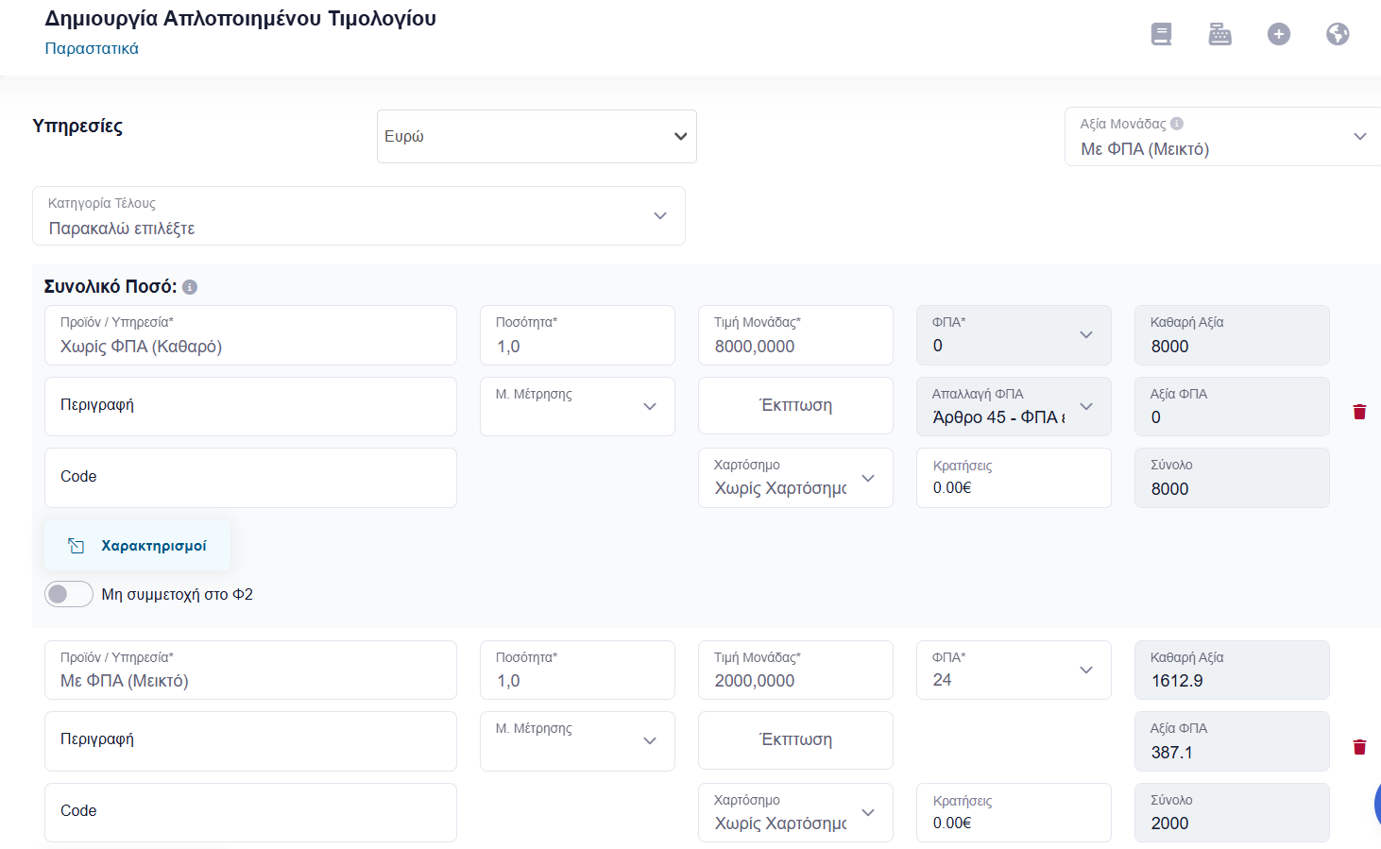This screenshot has height=849, width=1381.
Task: Click Κρατήσεις field in first line
Action: [x=1014, y=478]
